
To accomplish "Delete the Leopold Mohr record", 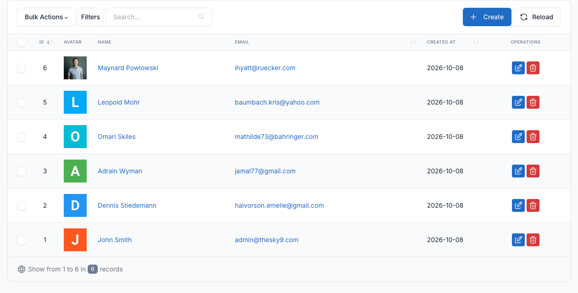I will pyautogui.click(x=533, y=102).
